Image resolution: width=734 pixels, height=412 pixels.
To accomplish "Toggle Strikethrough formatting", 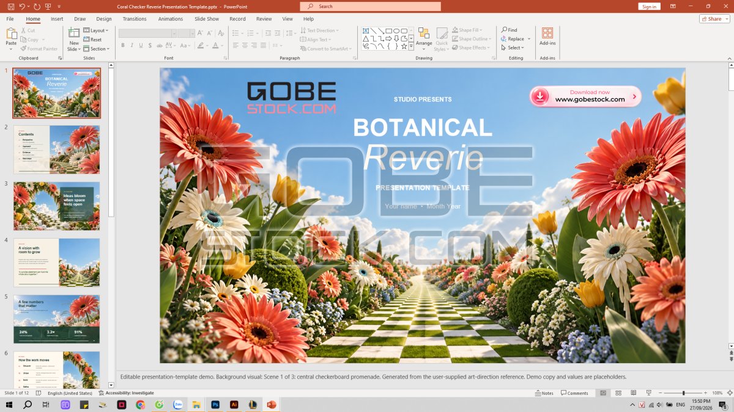I will tap(161, 45).
